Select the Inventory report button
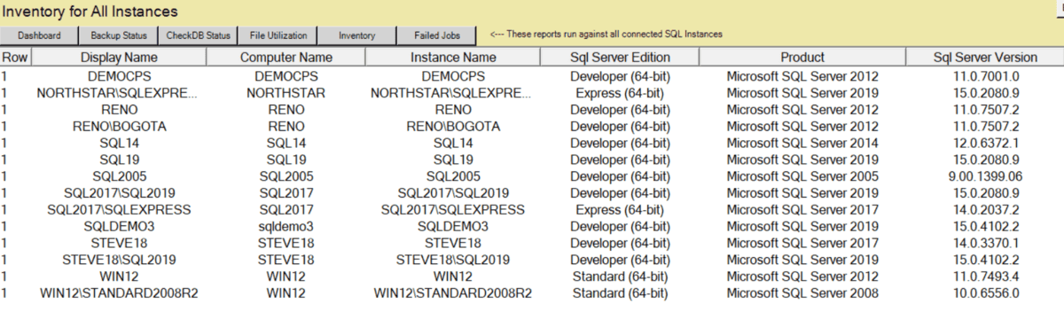1064x327 pixels. (357, 35)
